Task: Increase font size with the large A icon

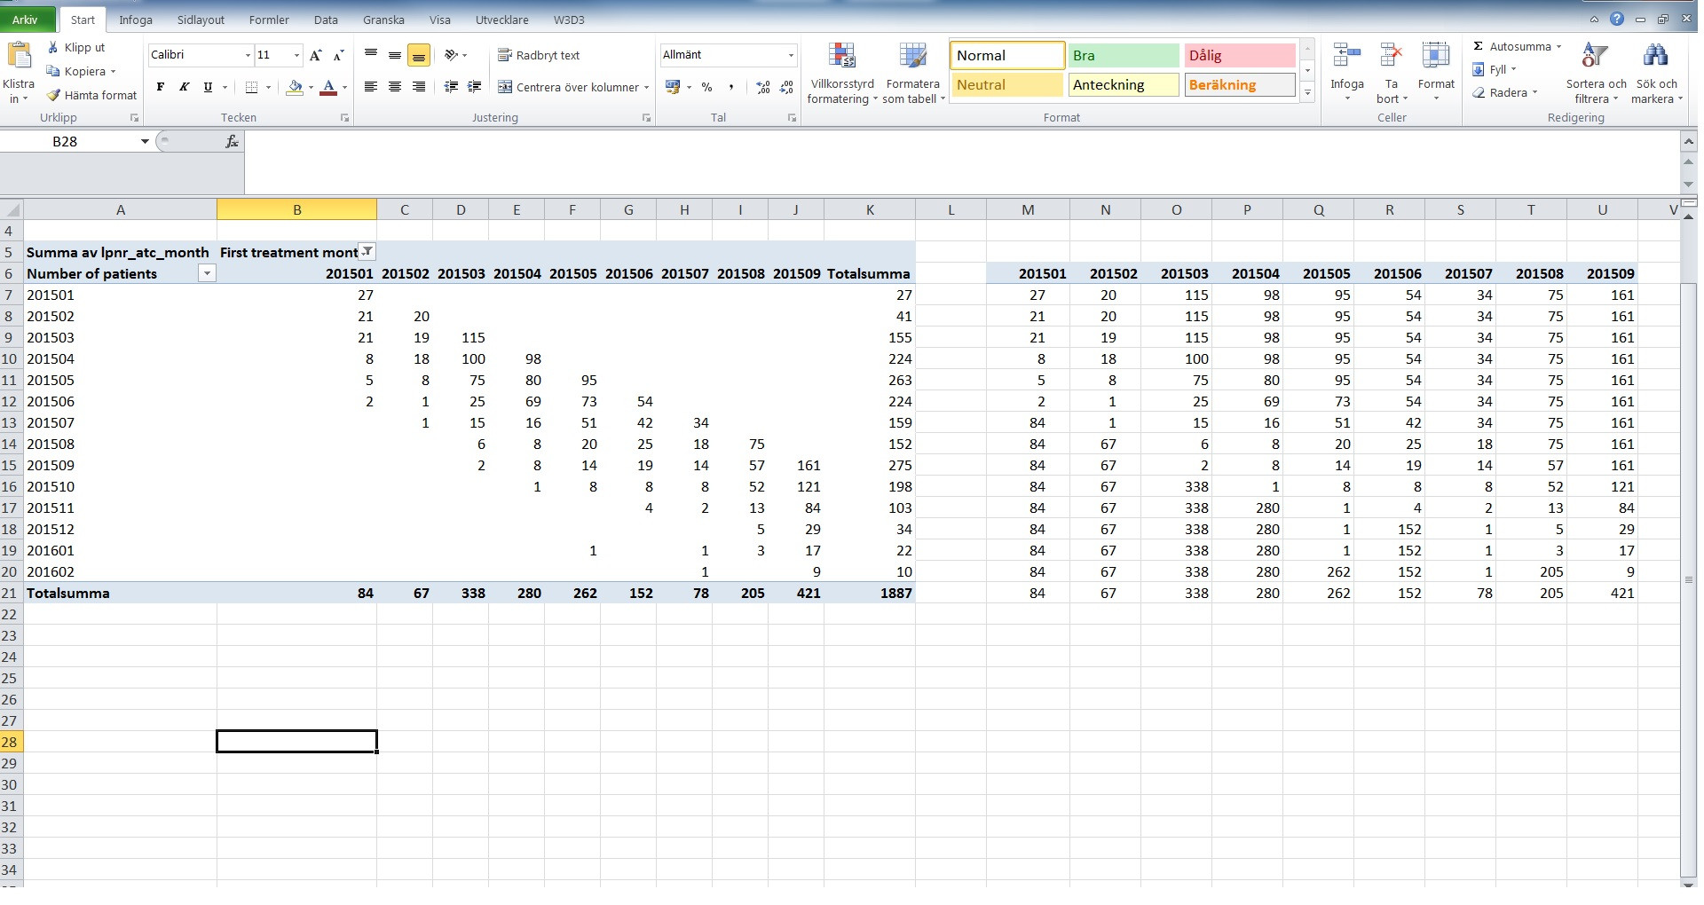Action: click(x=316, y=55)
